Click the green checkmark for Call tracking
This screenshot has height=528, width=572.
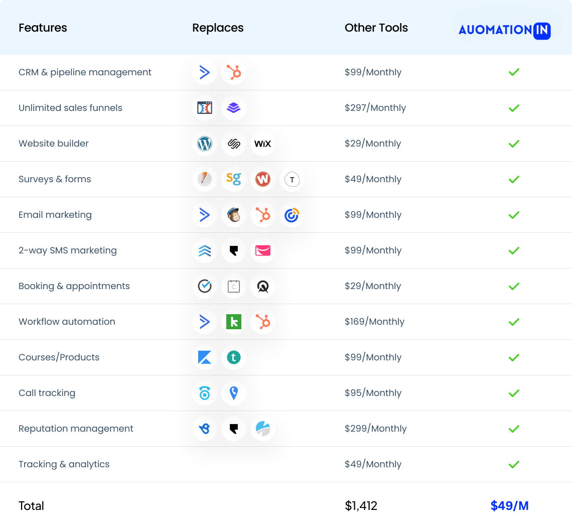pos(514,393)
